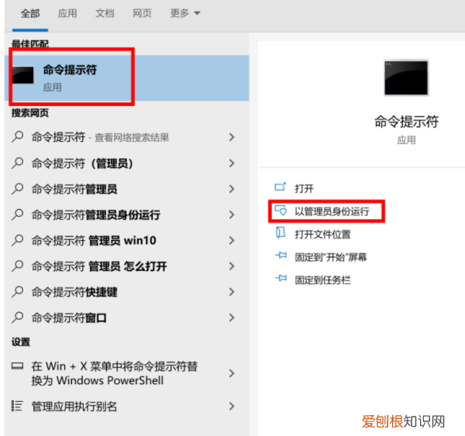Screen dimensions: 465x436
Task: Click search icon beside 命令提示符快捷键
Action: (x=18, y=292)
